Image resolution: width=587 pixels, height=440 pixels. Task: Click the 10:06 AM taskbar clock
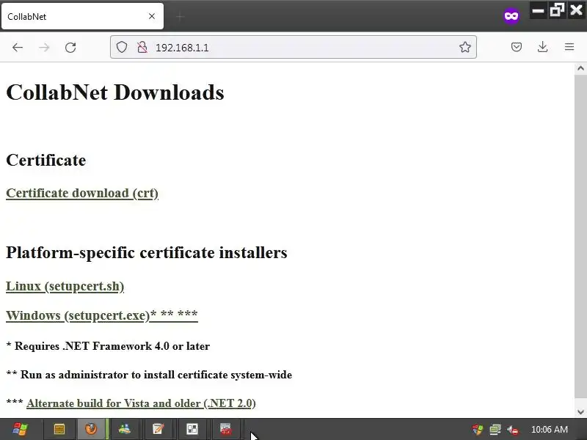[x=549, y=430]
